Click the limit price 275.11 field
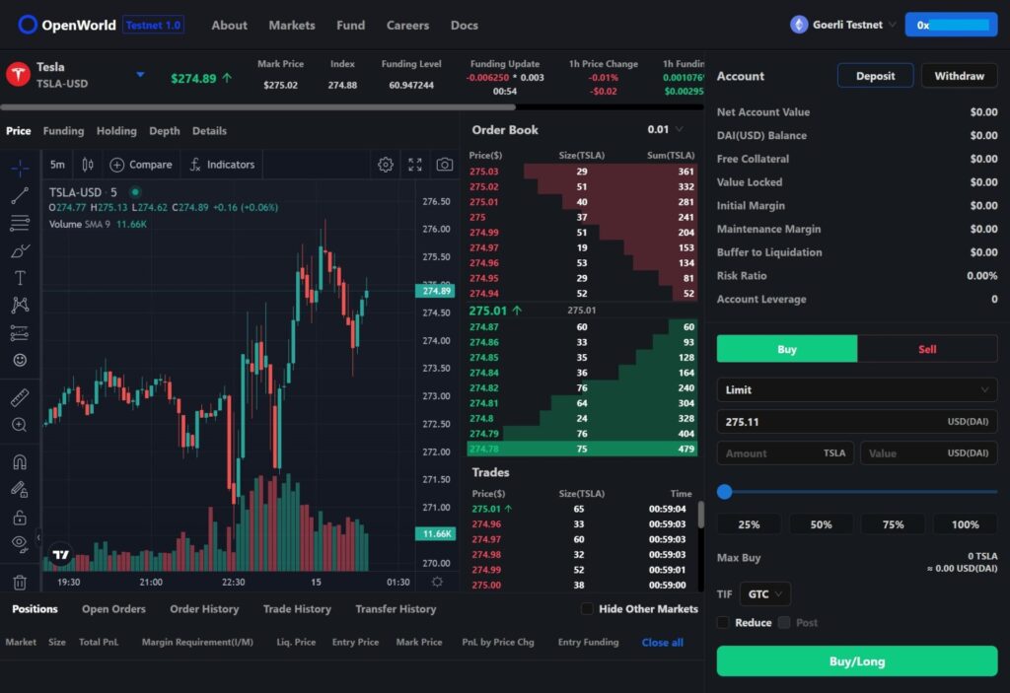The height and width of the screenshot is (693, 1010). point(857,422)
